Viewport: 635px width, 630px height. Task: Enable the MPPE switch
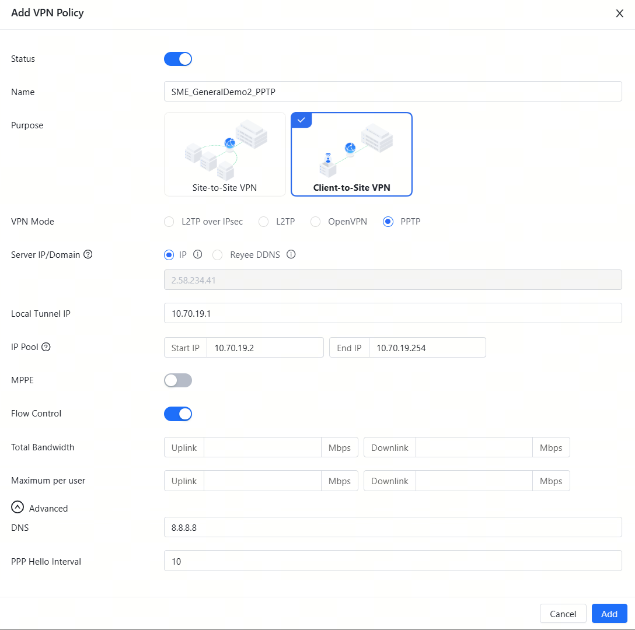pyautogui.click(x=178, y=380)
